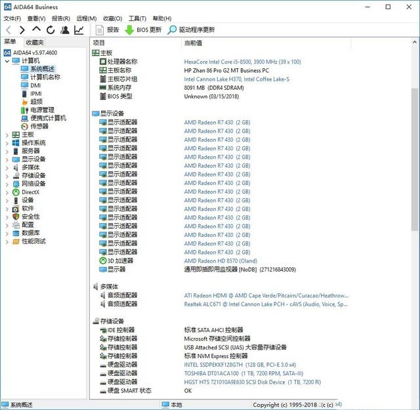Switch to the 收藏夹 tab
420x410 pixels.
(35, 43)
